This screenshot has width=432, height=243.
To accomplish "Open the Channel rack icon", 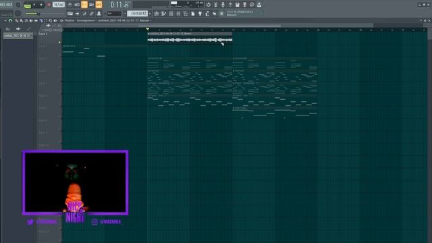I will click(x=171, y=13).
